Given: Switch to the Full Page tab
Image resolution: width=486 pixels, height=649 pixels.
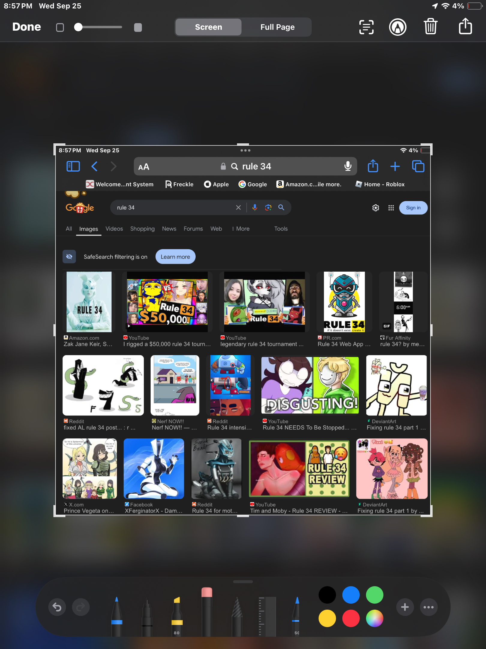Looking at the screenshot, I should (277, 27).
